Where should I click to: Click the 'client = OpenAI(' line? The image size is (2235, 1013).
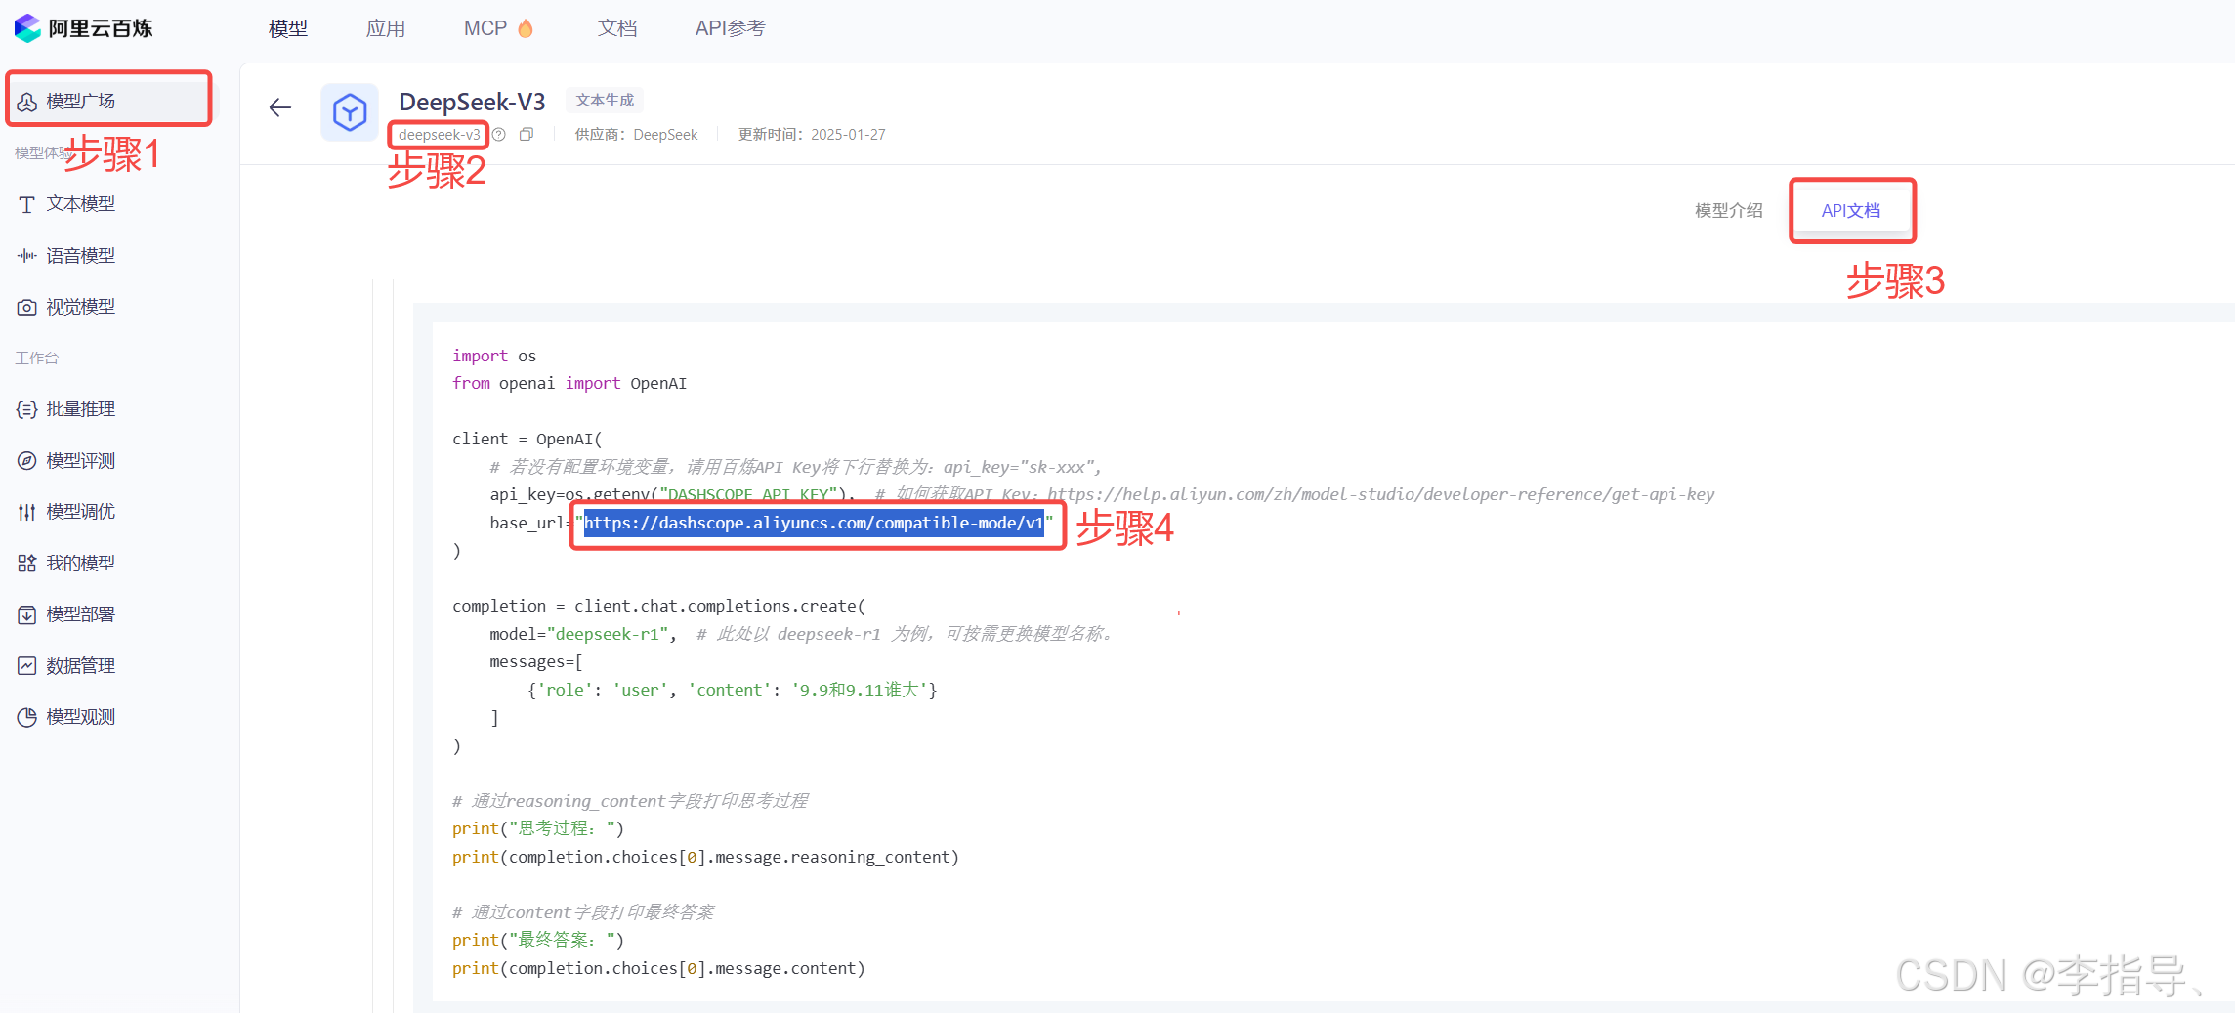click(x=527, y=439)
